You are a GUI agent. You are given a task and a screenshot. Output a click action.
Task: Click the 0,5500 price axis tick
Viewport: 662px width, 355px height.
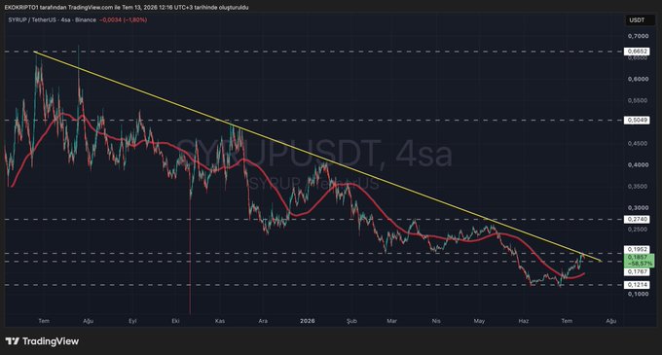[x=638, y=101]
